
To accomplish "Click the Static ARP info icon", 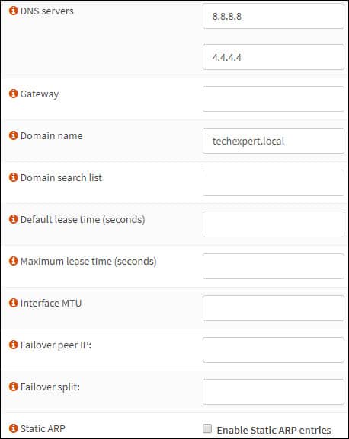I will (13, 428).
